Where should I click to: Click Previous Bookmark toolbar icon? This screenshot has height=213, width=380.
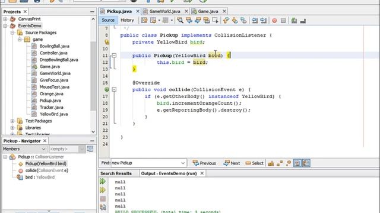click(x=226, y=21)
